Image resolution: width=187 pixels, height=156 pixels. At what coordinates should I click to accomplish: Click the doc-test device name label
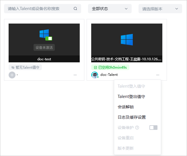click(x=44, y=59)
